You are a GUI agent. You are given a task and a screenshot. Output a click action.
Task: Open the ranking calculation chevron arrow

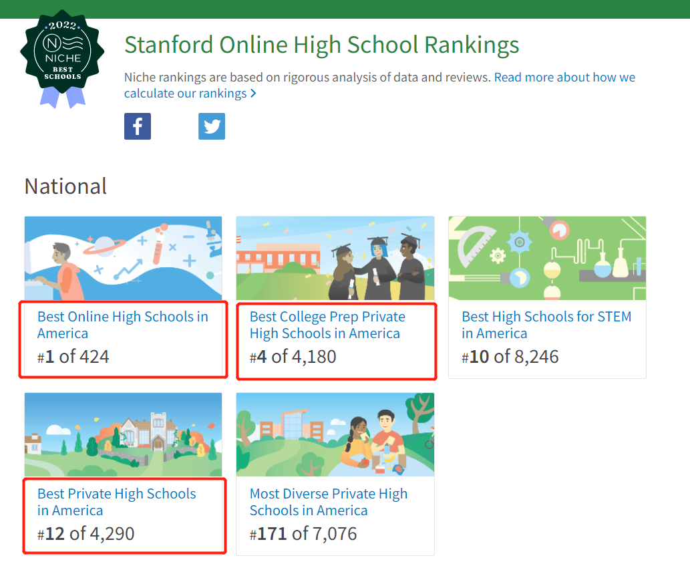pyautogui.click(x=253, y=94)
